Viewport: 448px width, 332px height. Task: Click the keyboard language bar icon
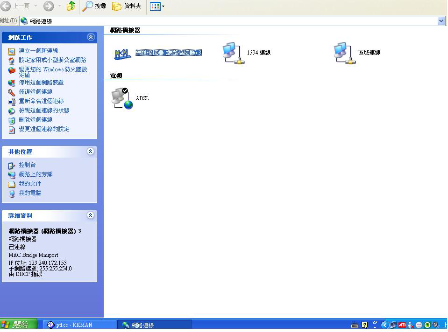point(355,325)
